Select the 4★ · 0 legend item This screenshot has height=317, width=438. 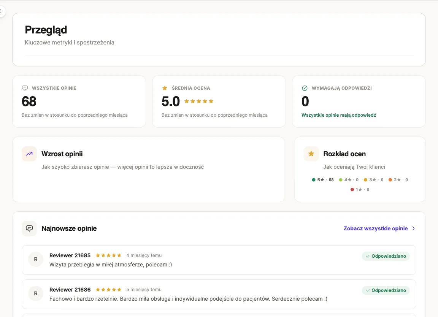click(x=349, y=180)
